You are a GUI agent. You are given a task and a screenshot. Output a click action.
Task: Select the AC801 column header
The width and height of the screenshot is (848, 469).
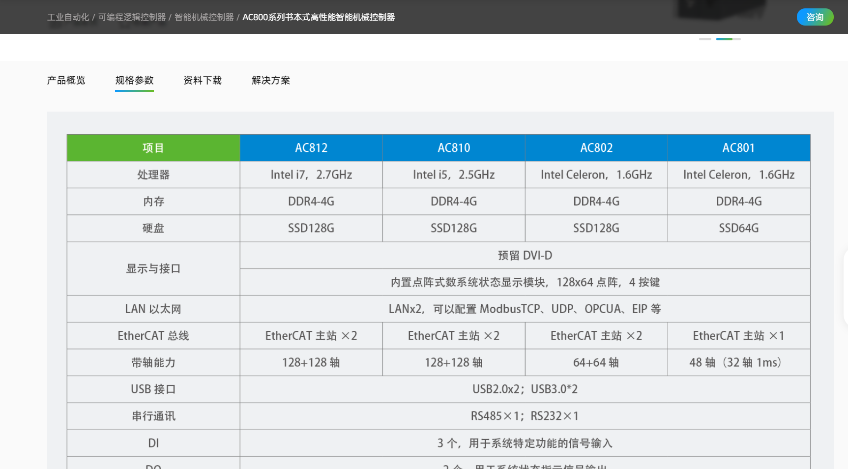click(x=738, y=148)
